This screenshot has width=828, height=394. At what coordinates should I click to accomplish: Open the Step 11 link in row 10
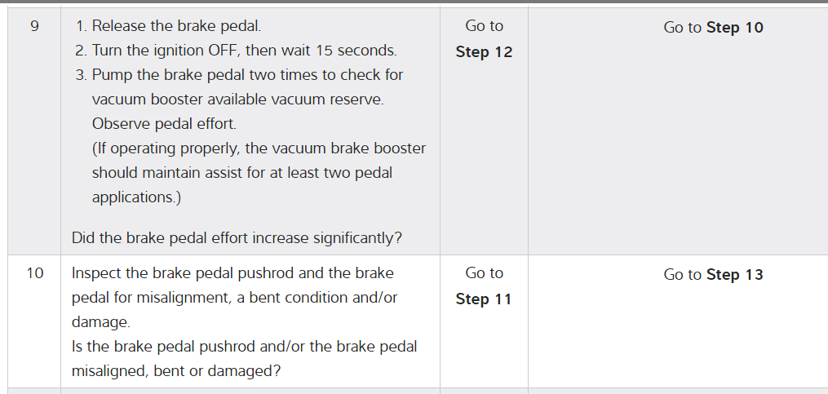[x=484, y=299]
